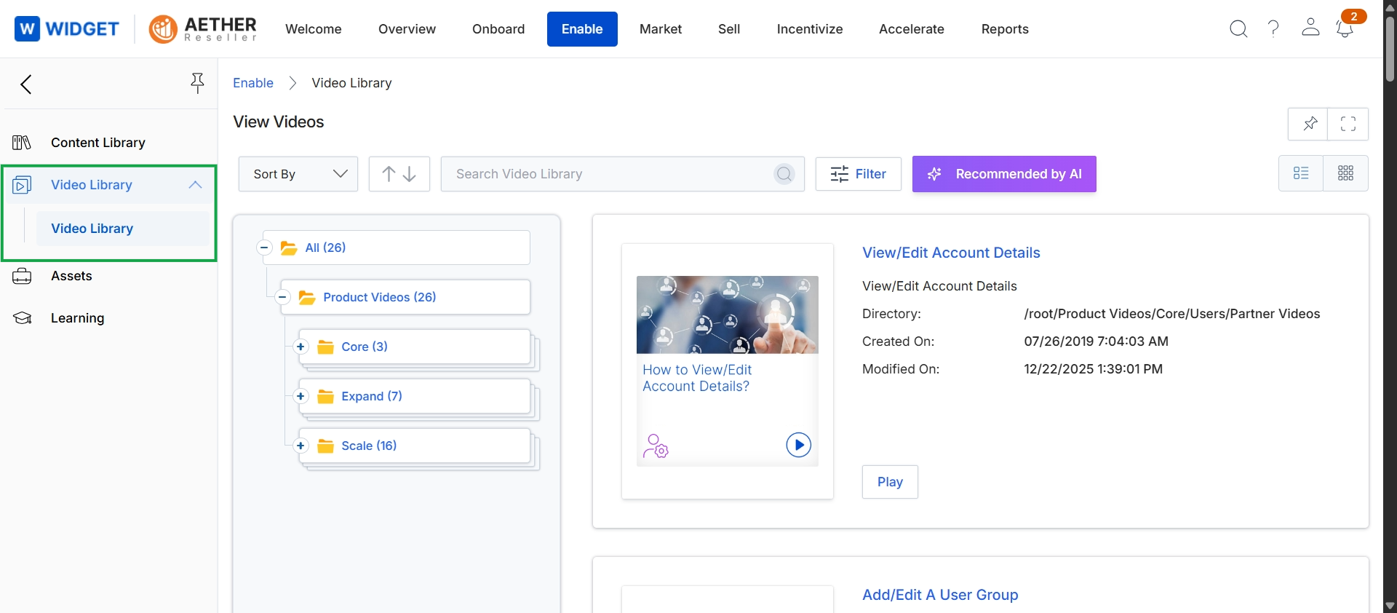
Task: Open the Welcome tab
Action: [314, 29]
